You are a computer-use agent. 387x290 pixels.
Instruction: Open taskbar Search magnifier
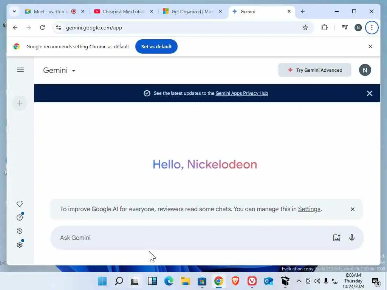(x=119, y=281)
